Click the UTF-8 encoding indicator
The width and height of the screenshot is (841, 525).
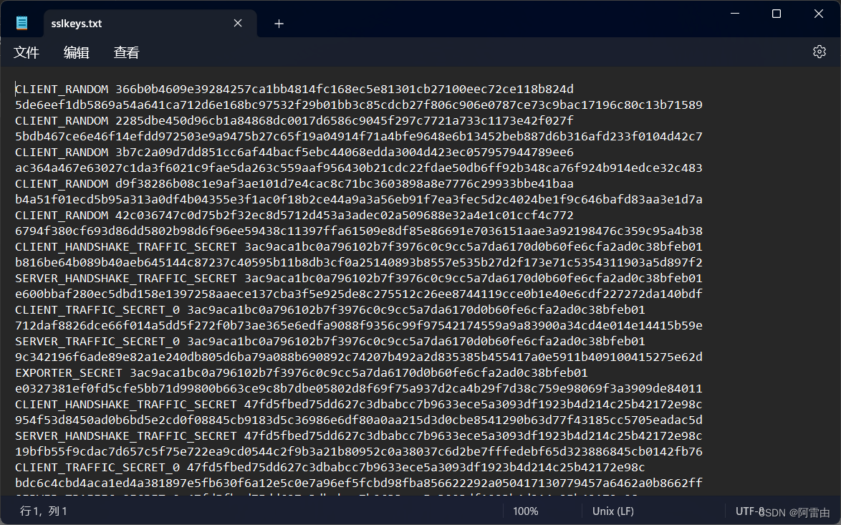tap(750, 511)
